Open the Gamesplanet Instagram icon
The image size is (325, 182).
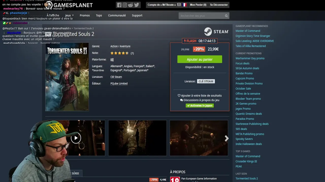click(x=125, y=5)
